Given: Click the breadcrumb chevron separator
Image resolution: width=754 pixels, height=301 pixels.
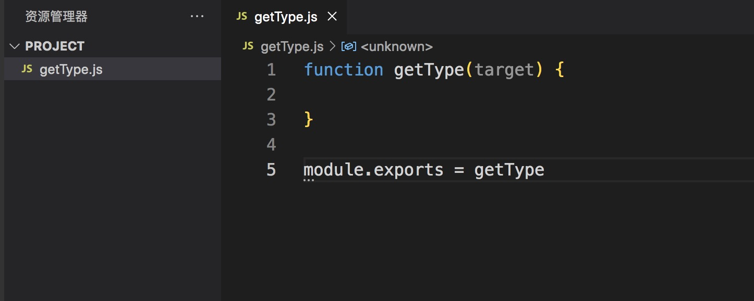Looking at the screenshot, I should (x=333, y=47).
